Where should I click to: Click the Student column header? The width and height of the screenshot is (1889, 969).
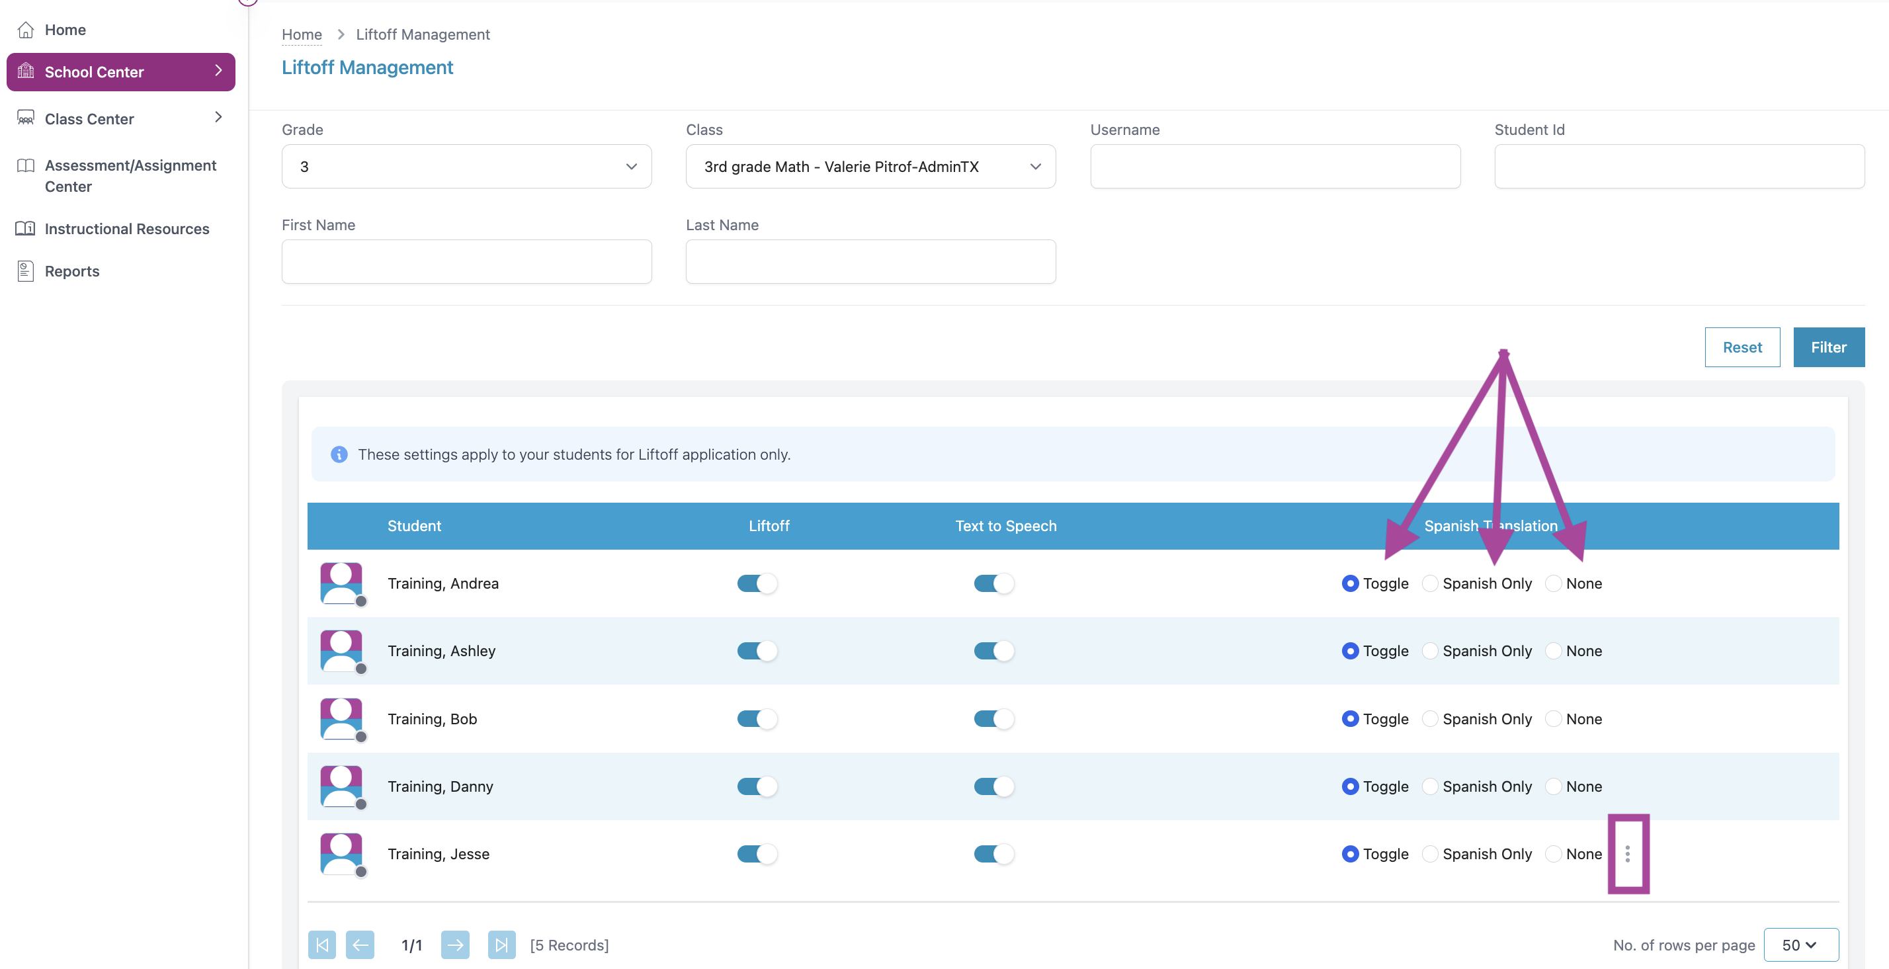pos(414,526)
